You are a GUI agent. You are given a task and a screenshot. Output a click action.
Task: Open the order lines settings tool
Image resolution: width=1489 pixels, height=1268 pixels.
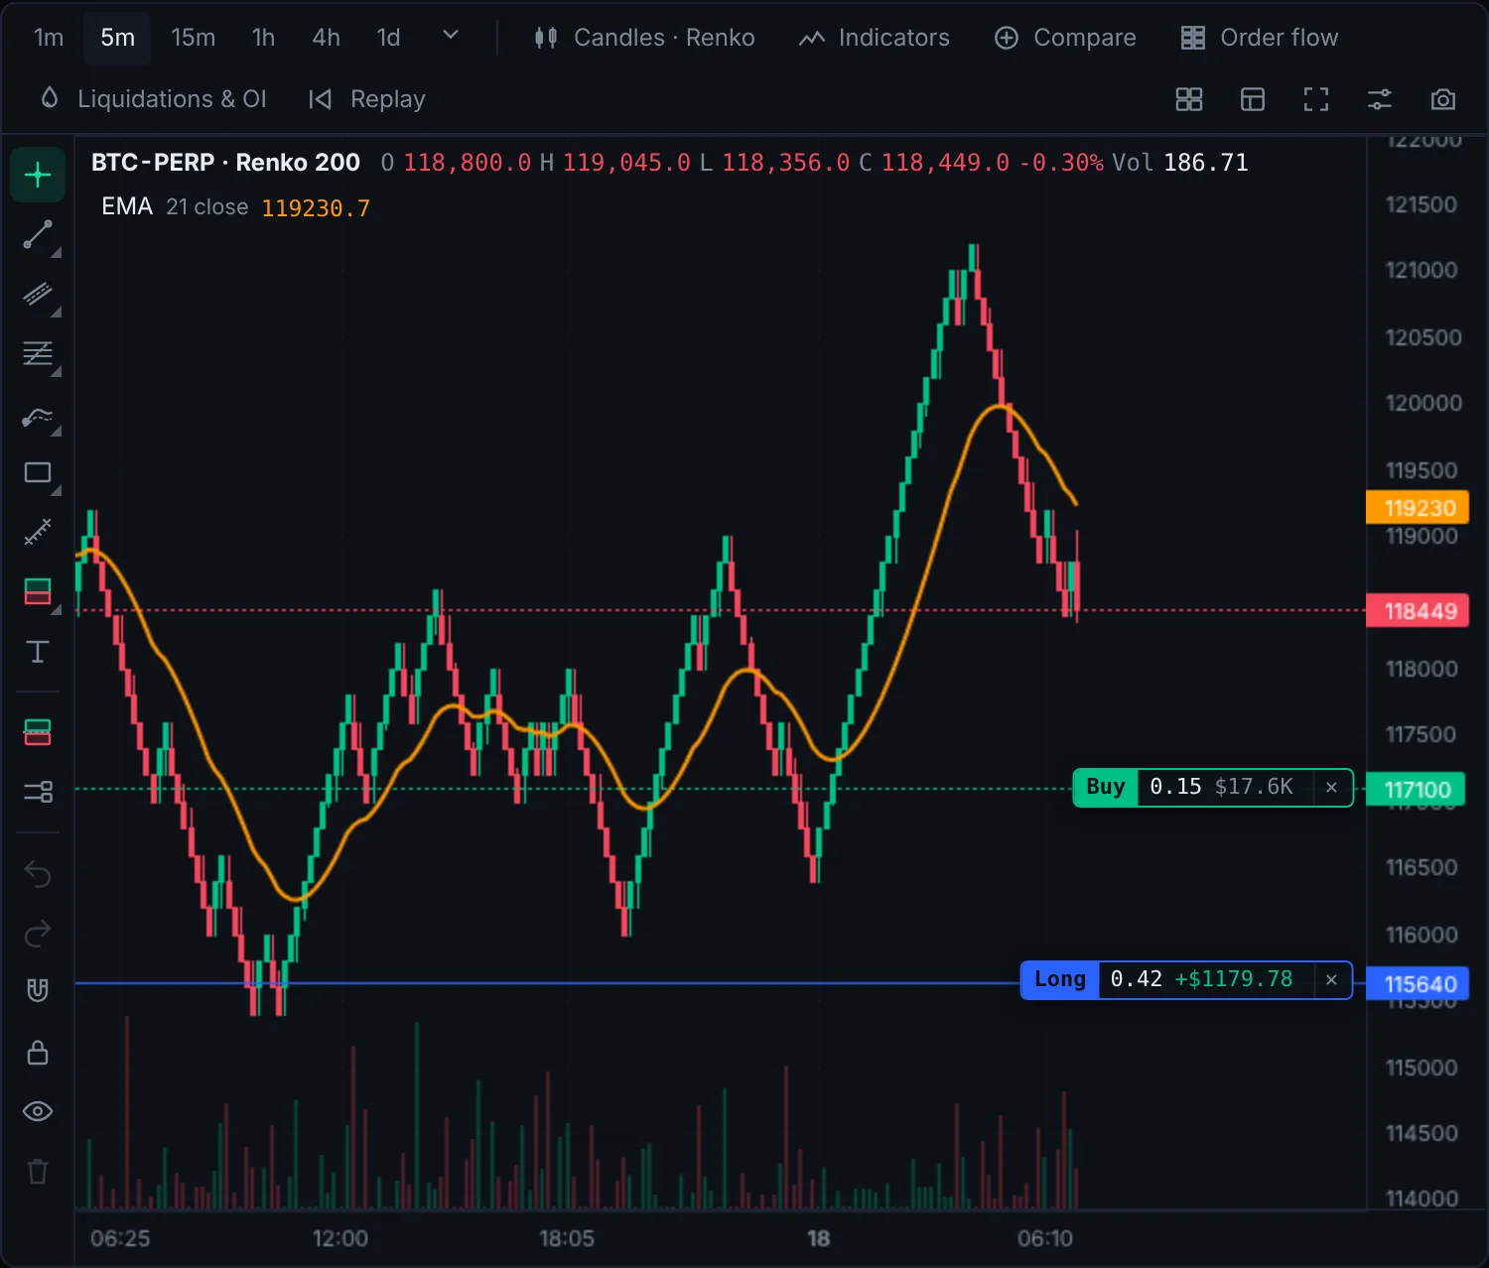(x=38, y=792)
